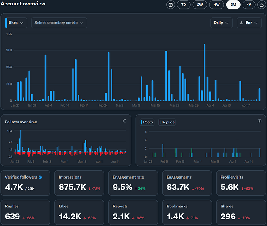Open the calendar date picker icon
The image size is (267, 226).
170,5
